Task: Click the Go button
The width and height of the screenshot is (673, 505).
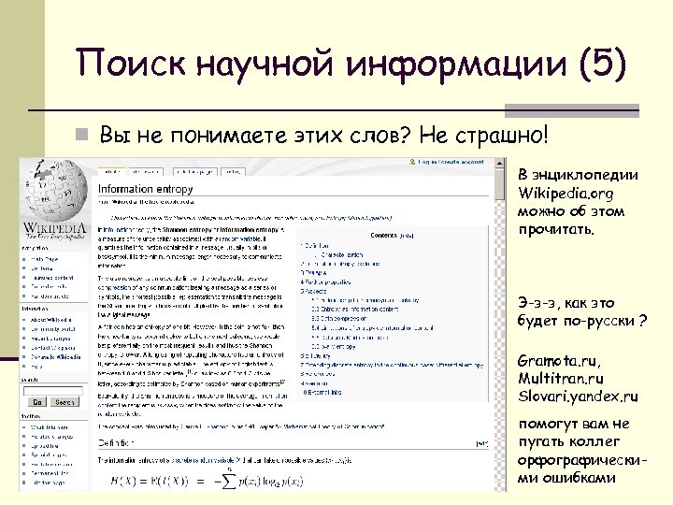Action: click(37, 402)
